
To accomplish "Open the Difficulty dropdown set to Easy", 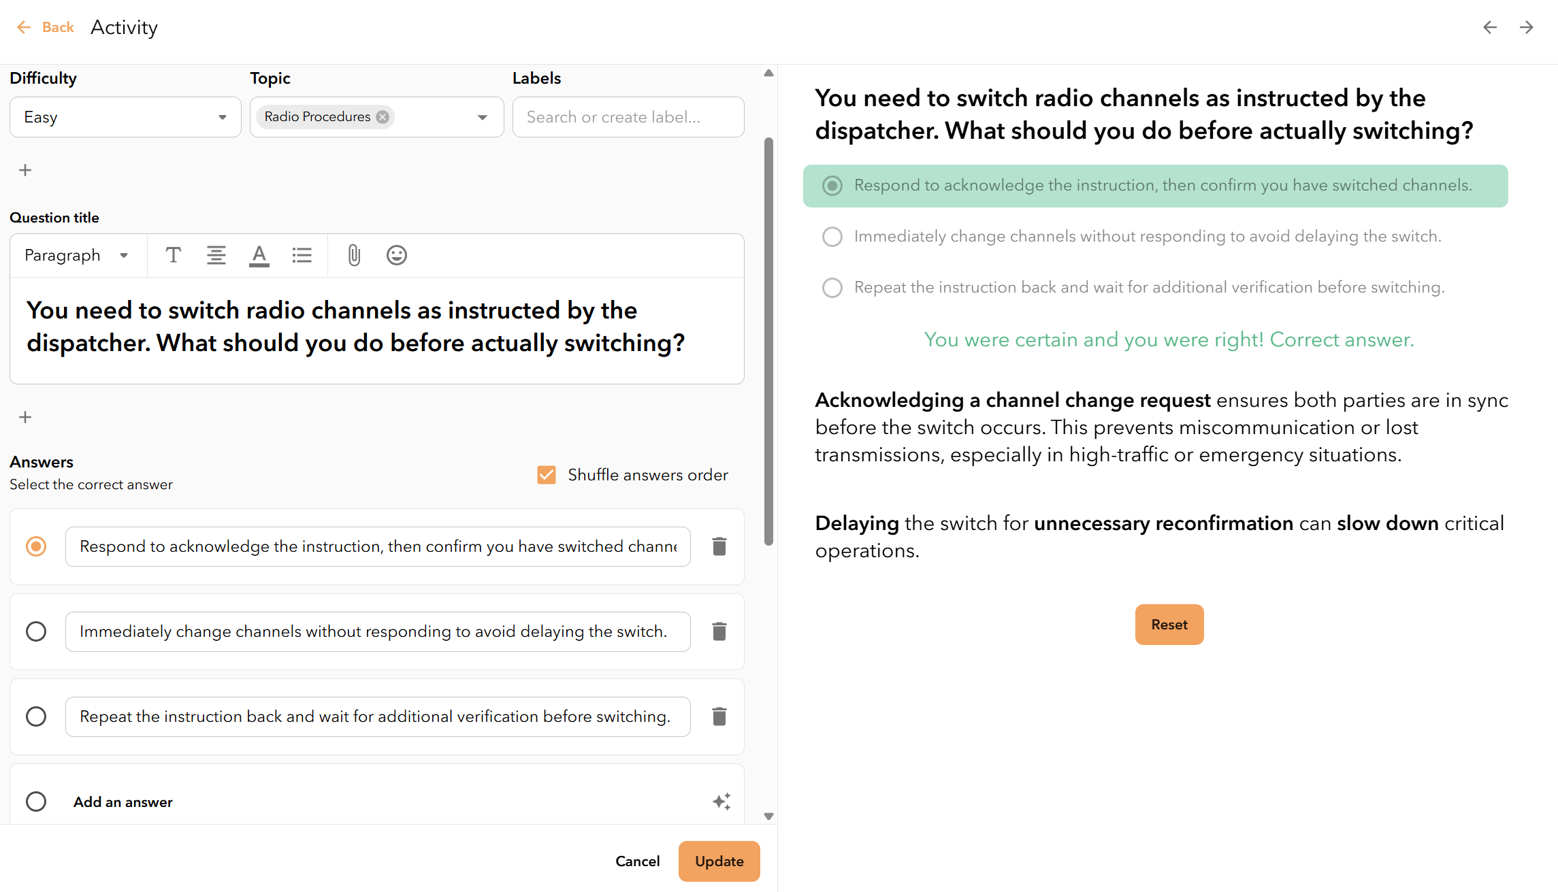I will 125,117.
